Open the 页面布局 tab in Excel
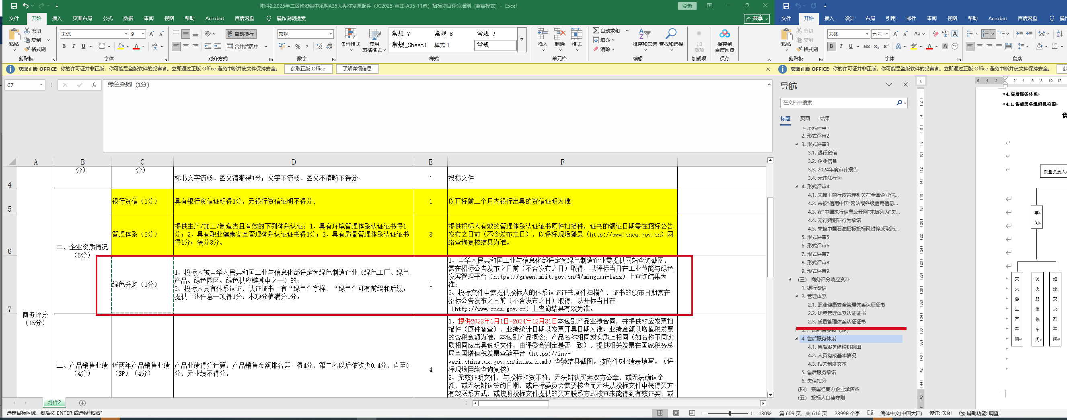 [x=82, y=18]
